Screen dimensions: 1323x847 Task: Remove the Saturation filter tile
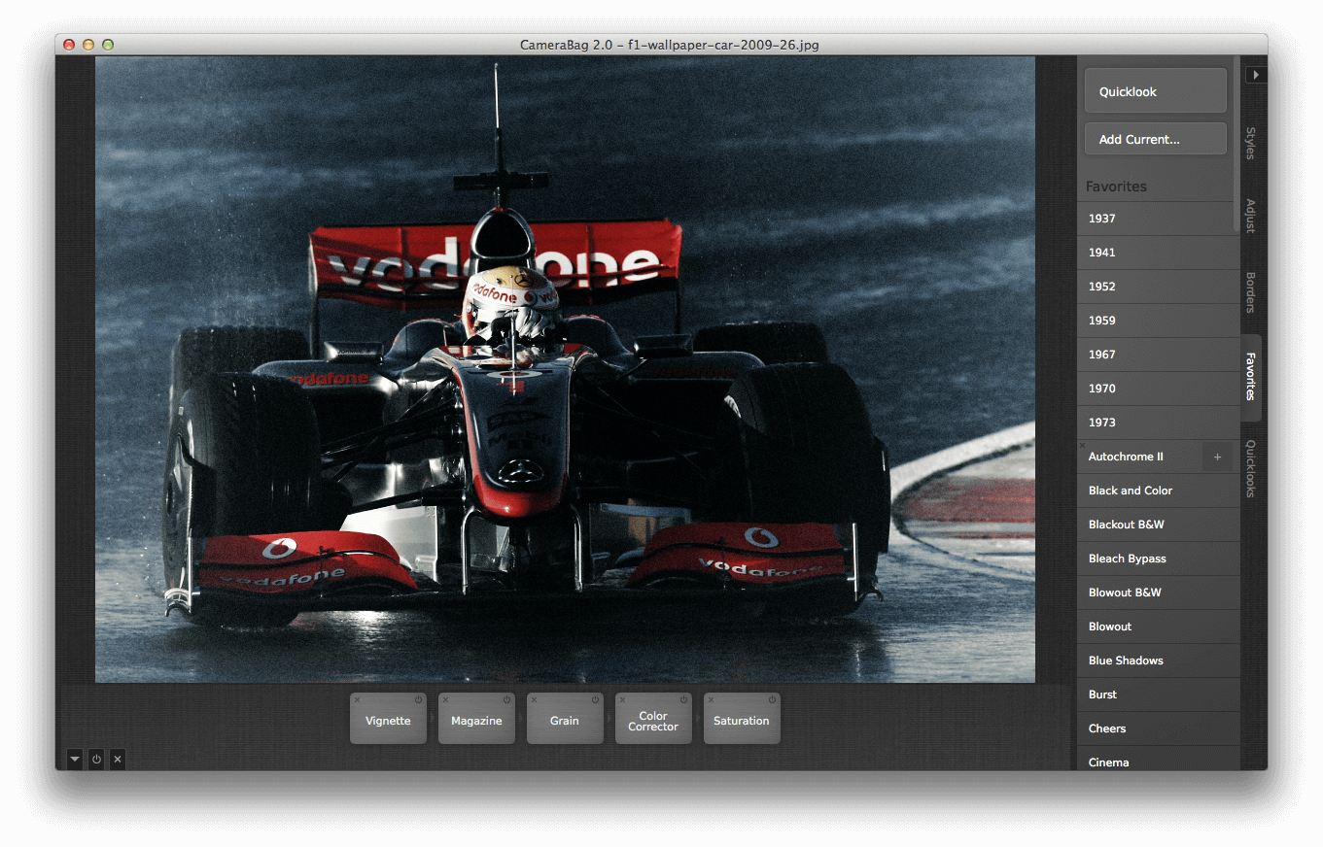point(711,700)
